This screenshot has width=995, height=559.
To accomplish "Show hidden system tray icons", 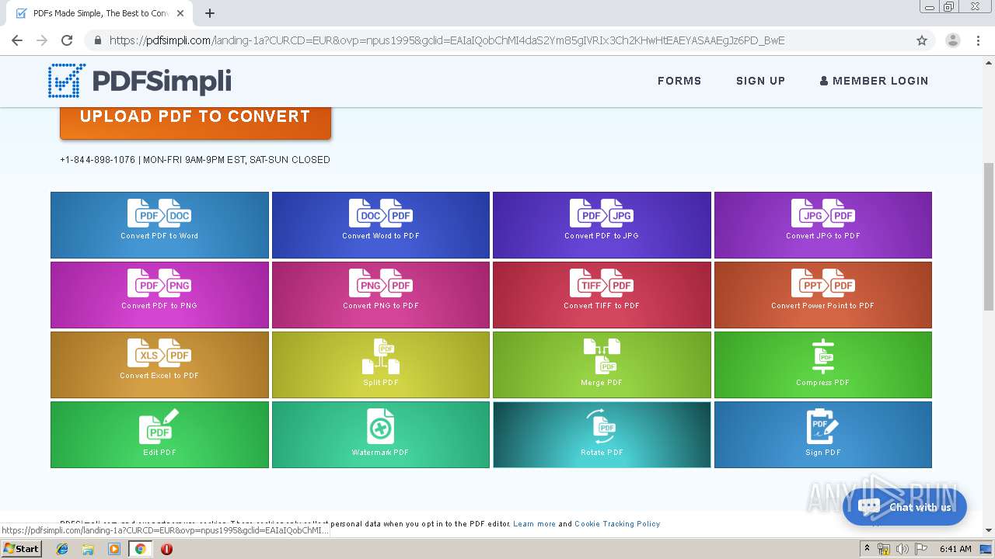I will click(x=867, y=549).
